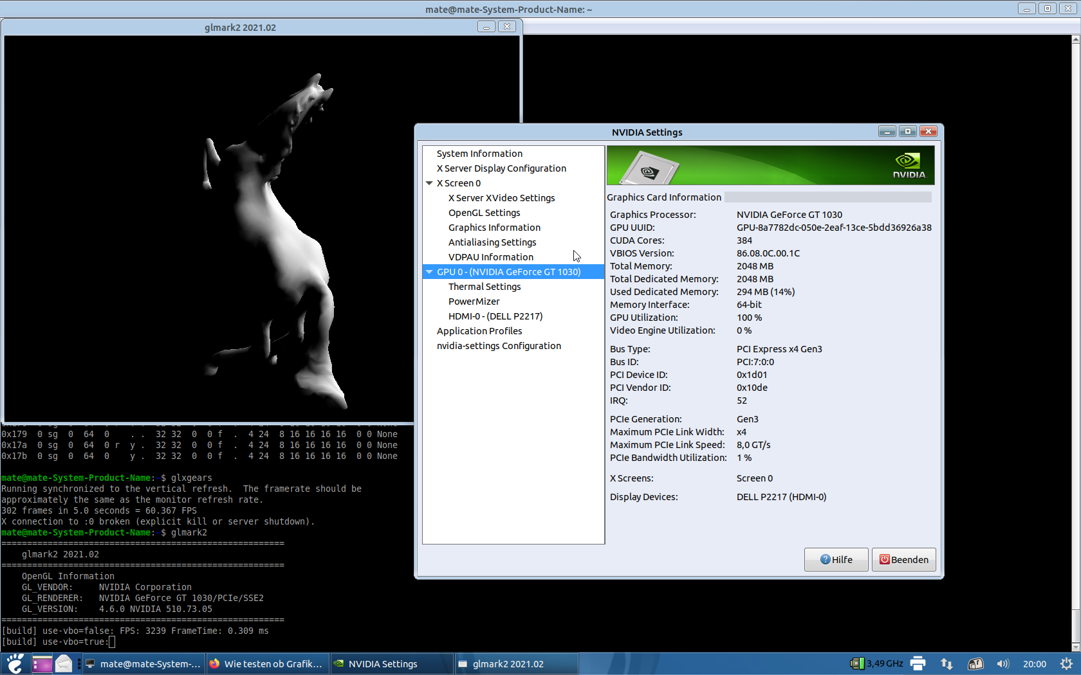Click the mailbox notification tray icon
The image size is (1081, 675).
pyautogui.click(x=975, y=663)
